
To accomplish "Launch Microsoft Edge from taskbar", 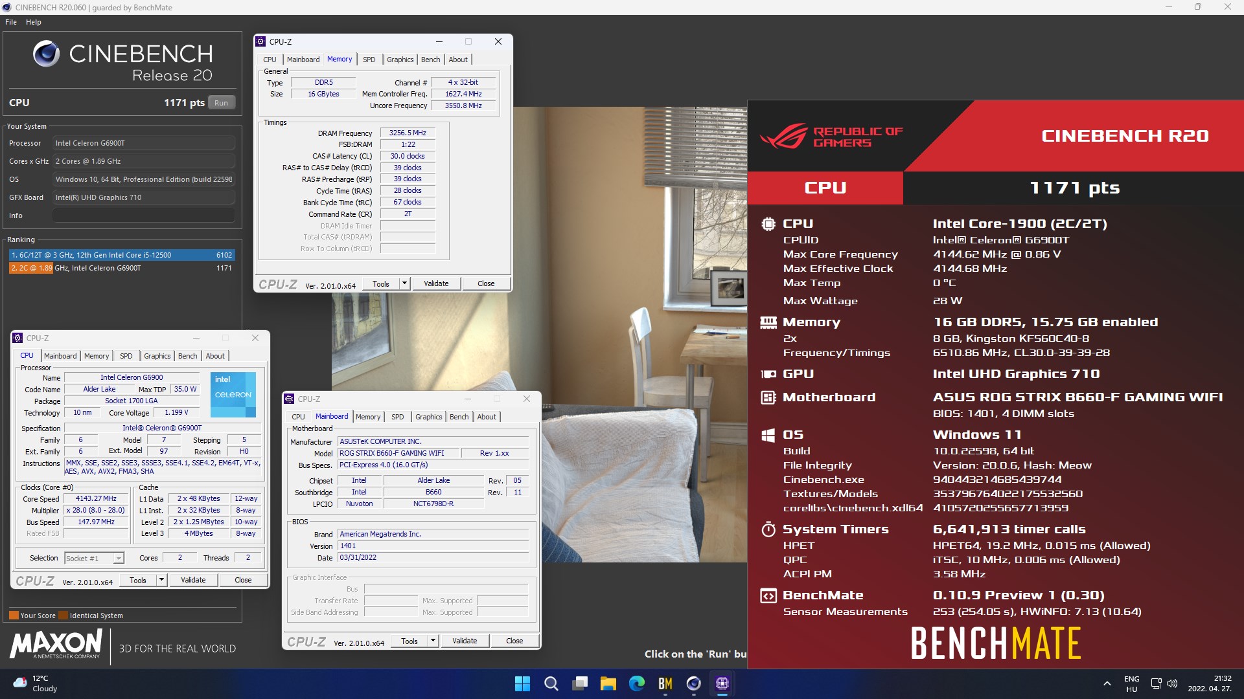I will (x=637, y=683).
